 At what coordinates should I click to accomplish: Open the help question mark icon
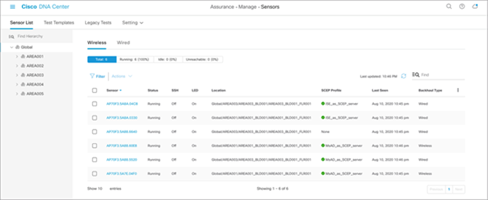click(462, 6)
